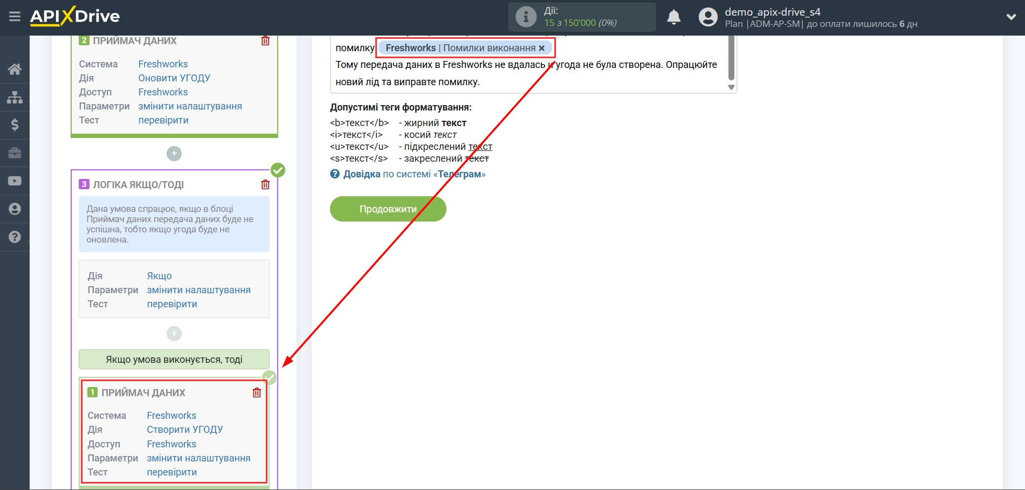This screenshot has height=490, width=1025.
Task: Open Довідка по системі «Телеграм» link
Action: point(414,174)
